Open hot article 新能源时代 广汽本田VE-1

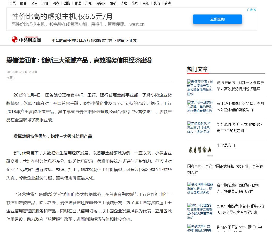coord(239,128)
